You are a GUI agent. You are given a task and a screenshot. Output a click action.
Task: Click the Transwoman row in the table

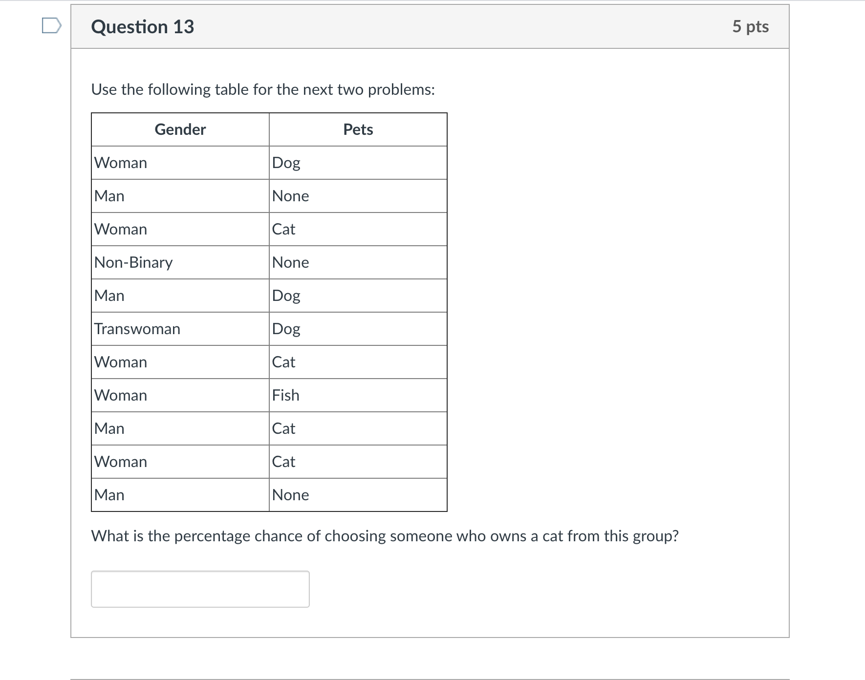pyautogui.click(x=137, y=329)
